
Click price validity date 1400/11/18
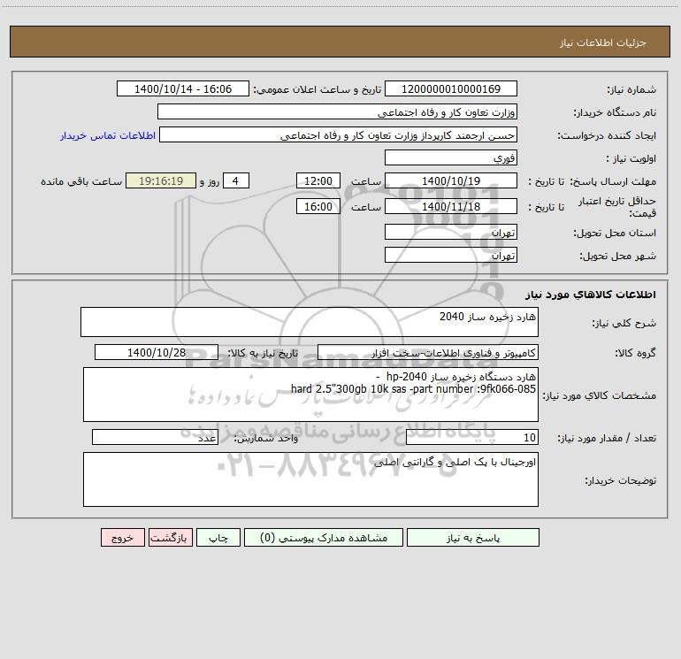pos(451,206)
